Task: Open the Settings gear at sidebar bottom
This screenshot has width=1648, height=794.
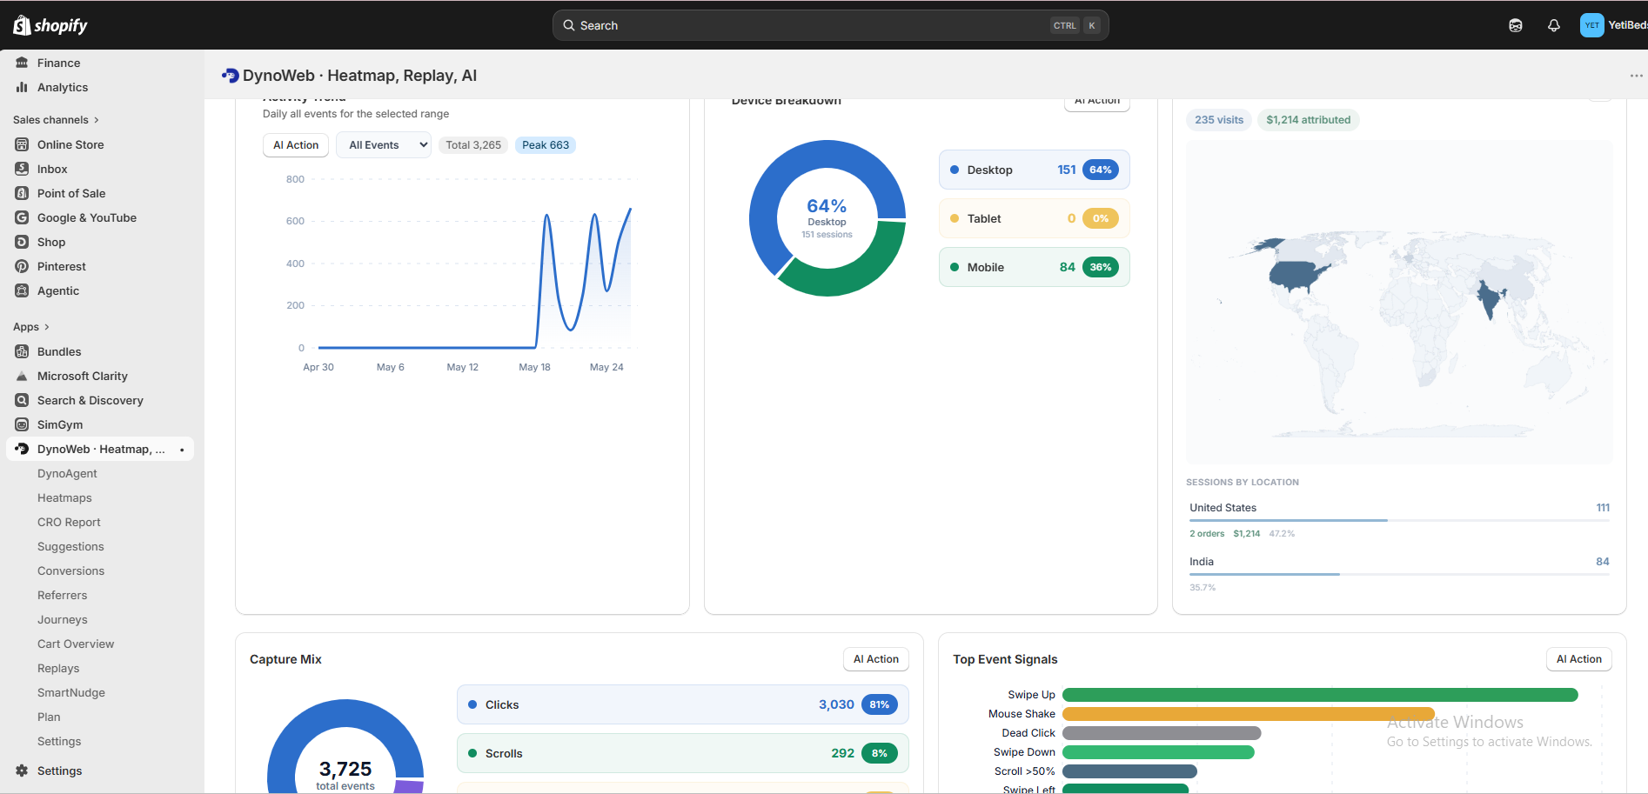Action: pos(22,771)
